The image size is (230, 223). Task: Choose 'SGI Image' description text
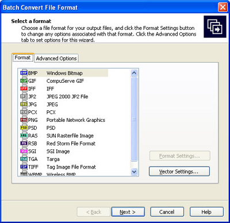[x=58, y=151]
